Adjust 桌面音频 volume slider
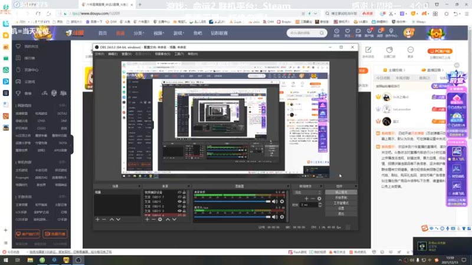 click(232, 201)
